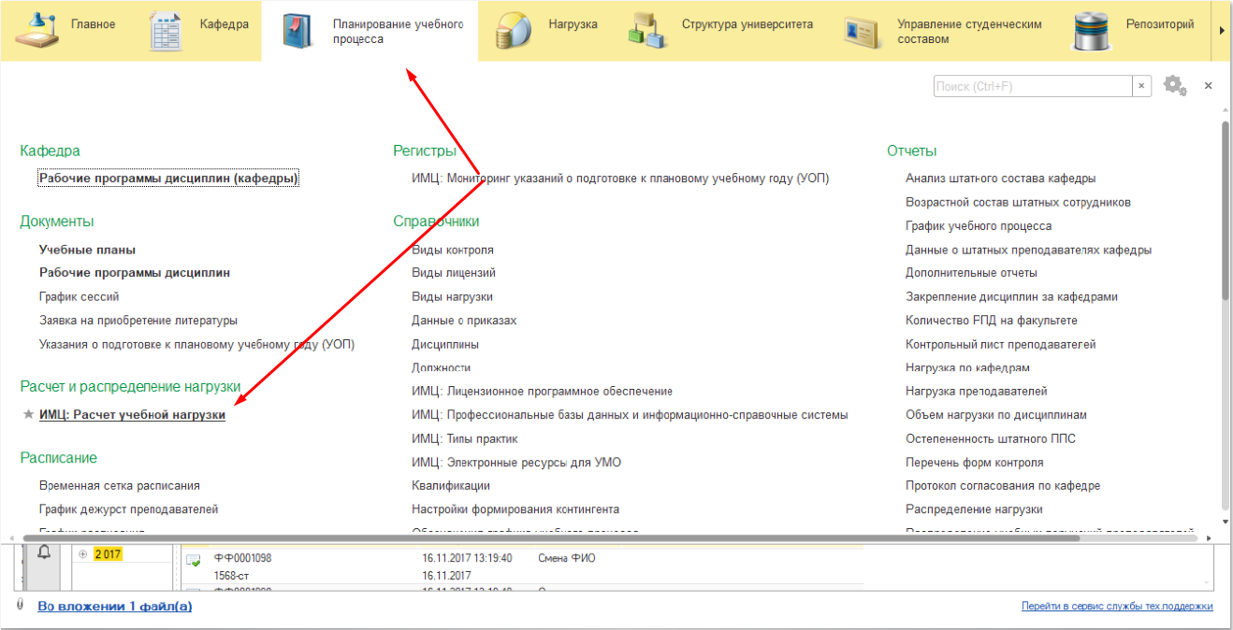The width and height of the screenshot is (1233, 630).
Task: Click the Репозиторий database icon
Action: (x=1091, y=31)
